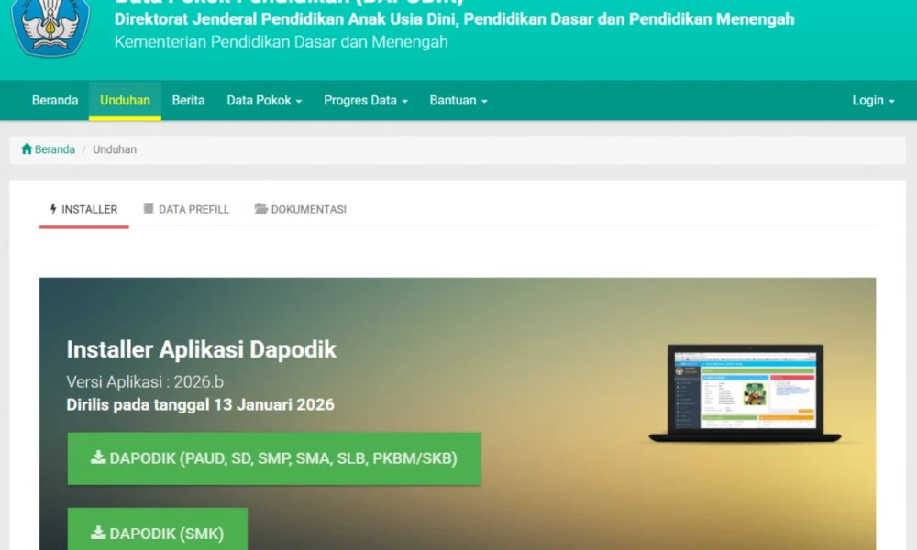The image size is (917, 550).
Task: Click the Versi Aplikasi : 2026.b text
Action: (x=145, y=381)
